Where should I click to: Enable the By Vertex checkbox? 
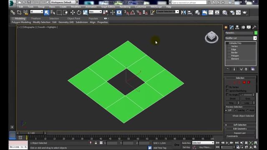pos(227,87)
